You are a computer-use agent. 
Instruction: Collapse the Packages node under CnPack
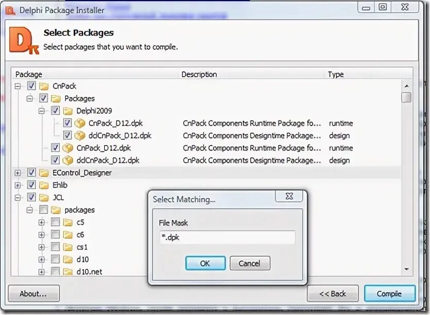coord(29,98)
